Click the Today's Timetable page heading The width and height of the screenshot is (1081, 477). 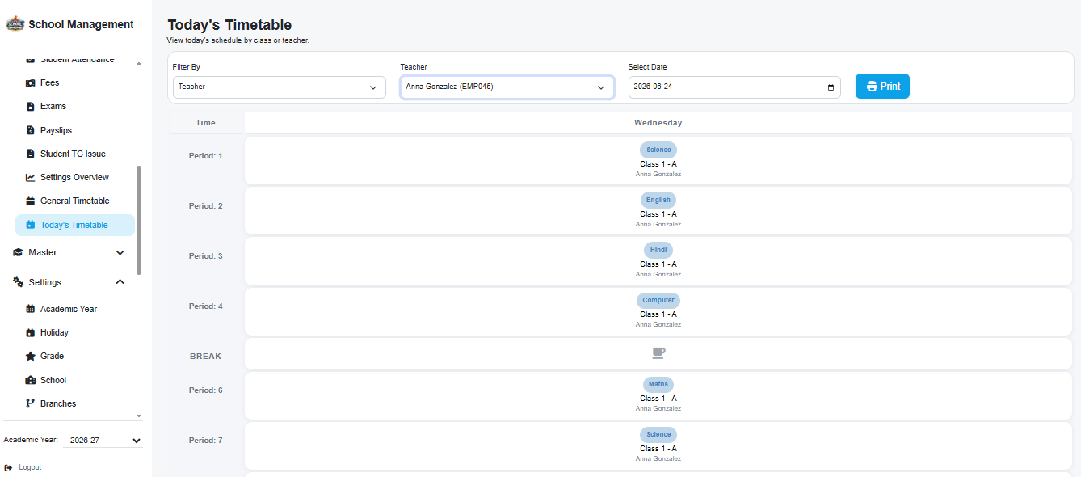pyautogui.click(x=229, y=25)
